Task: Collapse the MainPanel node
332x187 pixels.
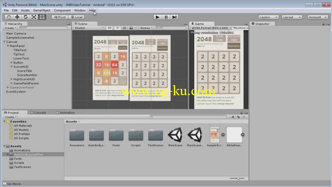Action: tap(8, 46)
